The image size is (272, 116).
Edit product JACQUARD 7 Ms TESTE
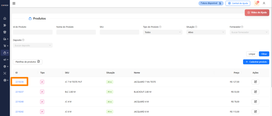pos(255,82)
